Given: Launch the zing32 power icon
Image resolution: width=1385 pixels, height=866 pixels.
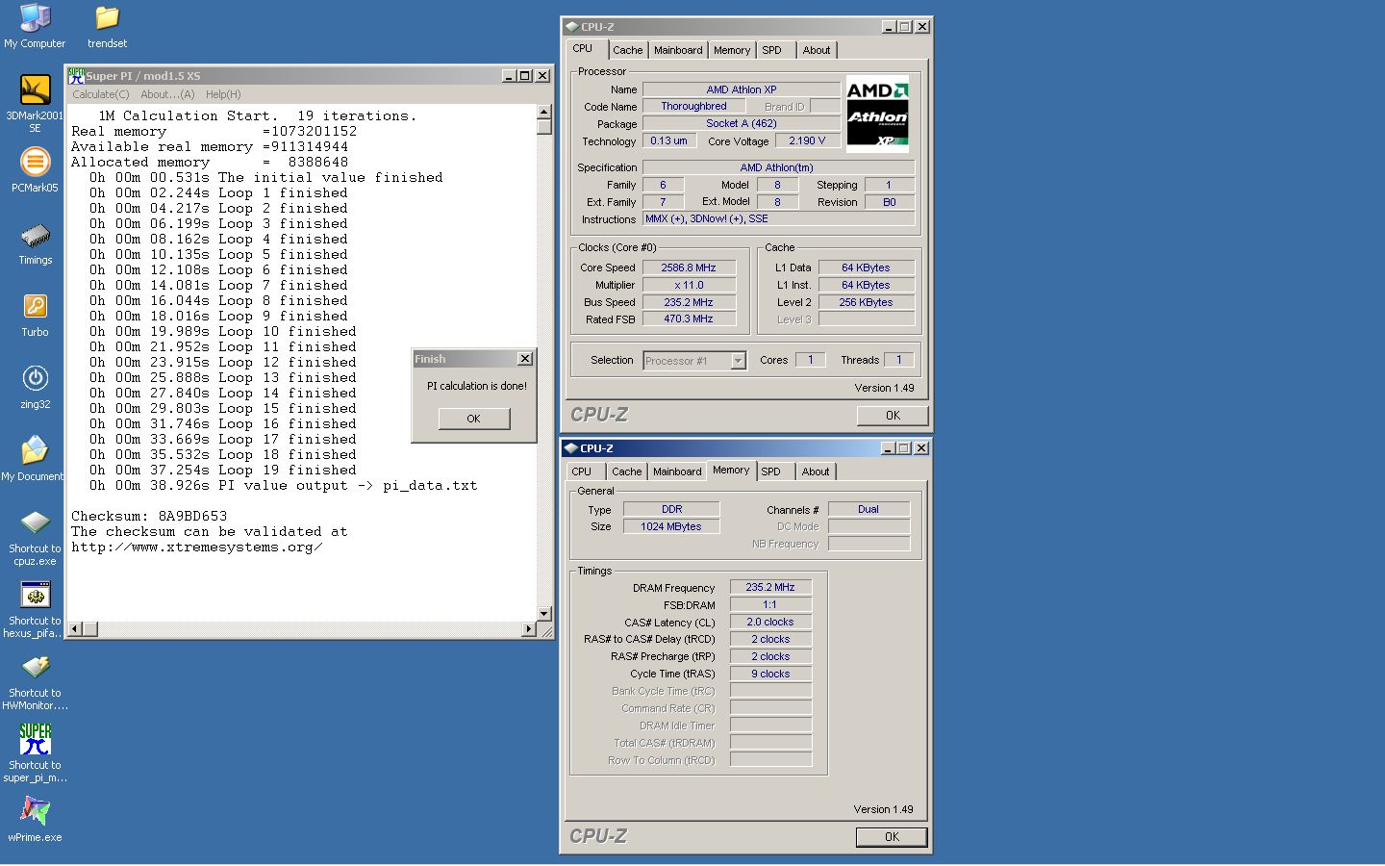Looking at the screenshot, I should coord(35,378).
